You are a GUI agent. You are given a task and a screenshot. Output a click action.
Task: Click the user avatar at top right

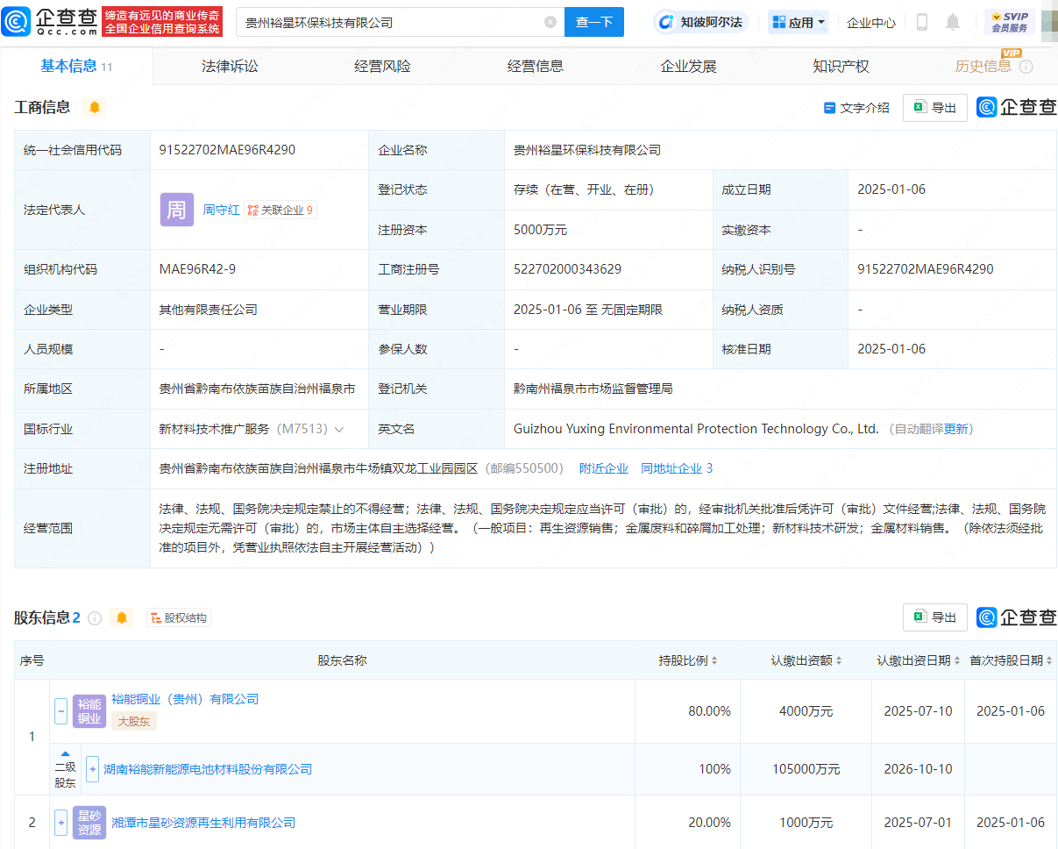[1049, 22]
